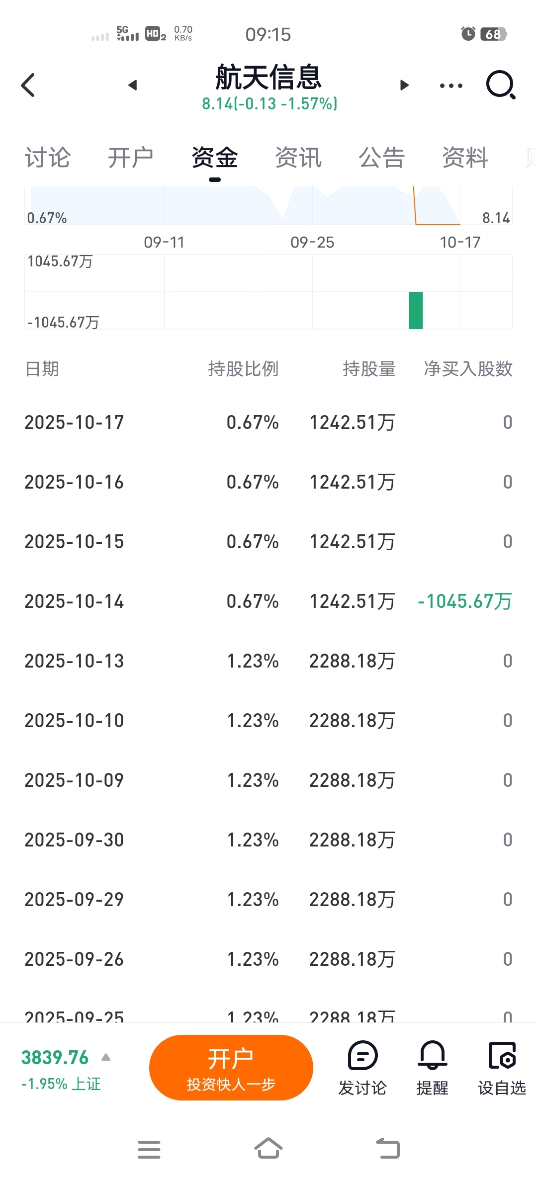537x1181 pixels.
Task: Tap the 设自选 add to watchlist icon
Action: [502, 1056]
